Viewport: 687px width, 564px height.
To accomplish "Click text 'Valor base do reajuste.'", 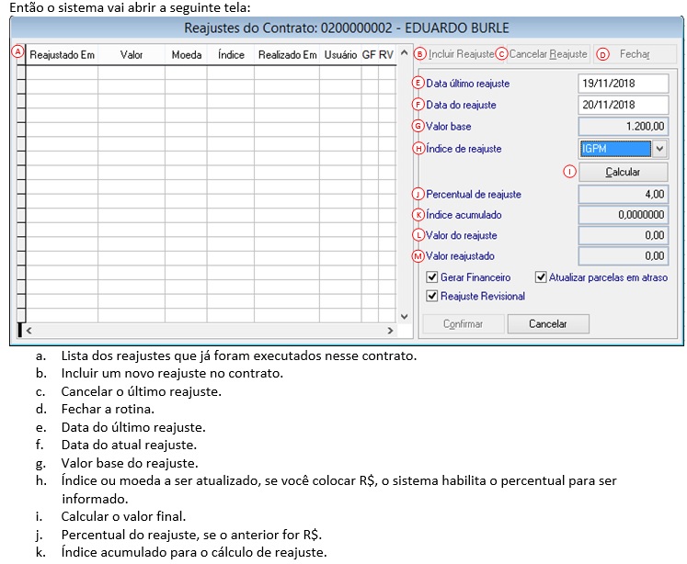I will pyautogui.click(x=130, y=463).
